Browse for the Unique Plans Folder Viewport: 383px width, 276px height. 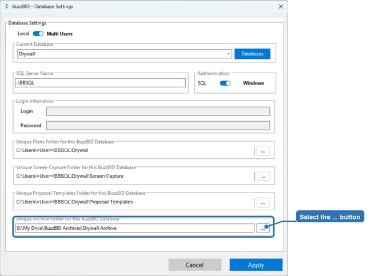tap(263, 151)
